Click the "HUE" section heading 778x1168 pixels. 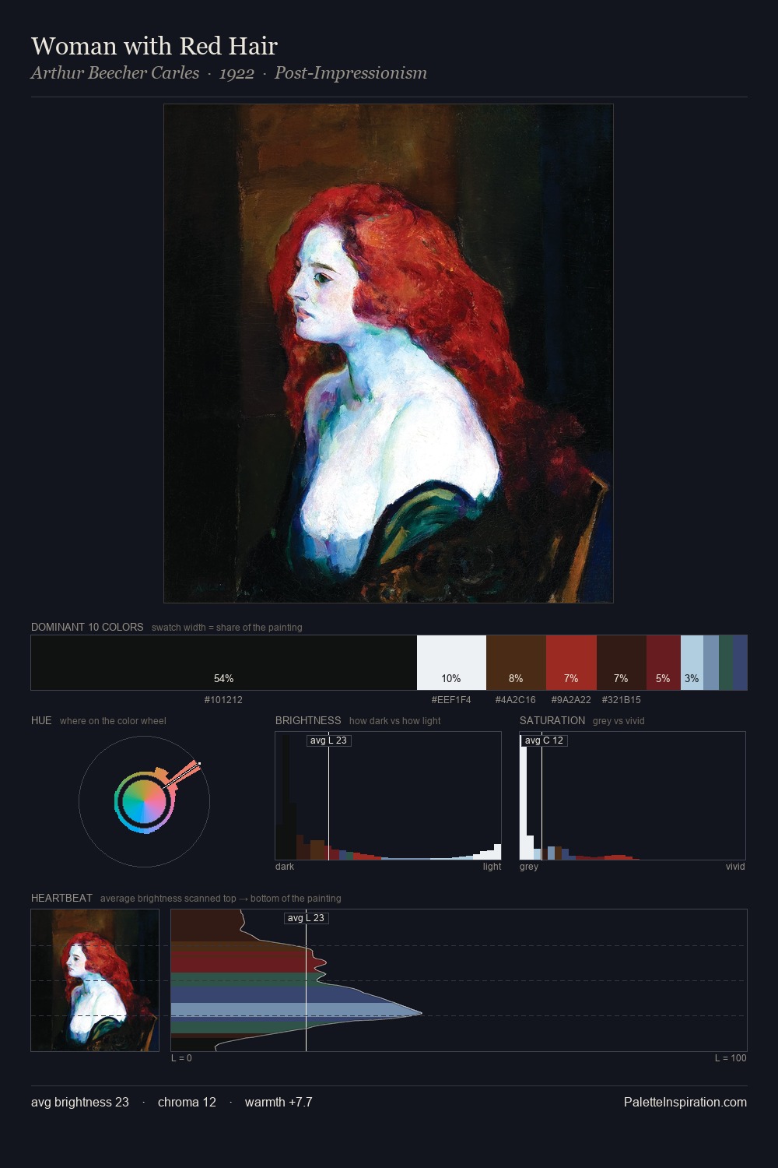[41, 720]
